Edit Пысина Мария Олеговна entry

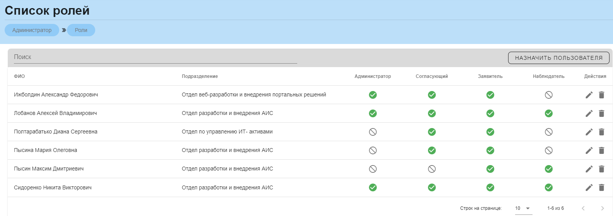(x=589, y=150)
